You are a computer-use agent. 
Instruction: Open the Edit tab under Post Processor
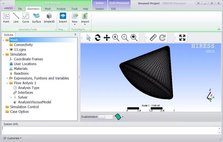coord(113,9)
